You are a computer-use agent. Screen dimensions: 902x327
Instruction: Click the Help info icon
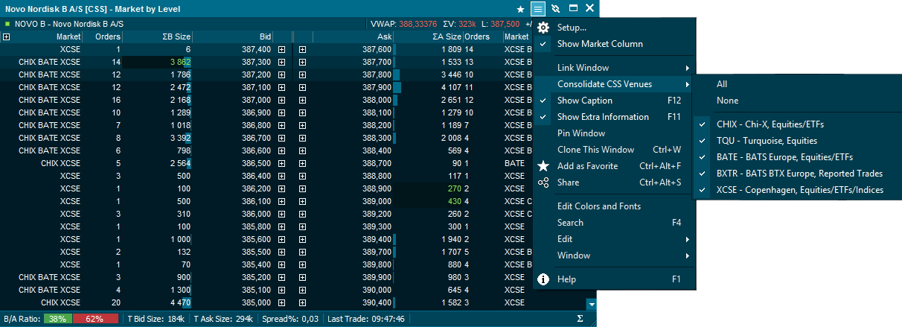click(x=543, y=279)
